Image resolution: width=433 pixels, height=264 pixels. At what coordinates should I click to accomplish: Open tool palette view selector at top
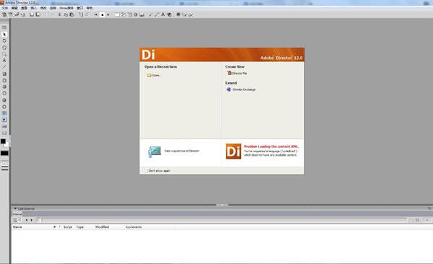(4, 27)
